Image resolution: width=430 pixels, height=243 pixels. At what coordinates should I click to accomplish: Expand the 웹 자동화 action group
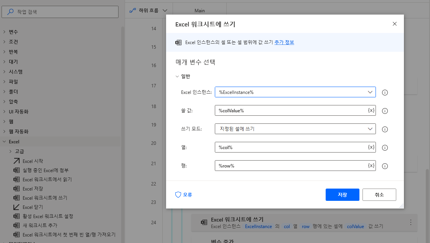[4, 131]
